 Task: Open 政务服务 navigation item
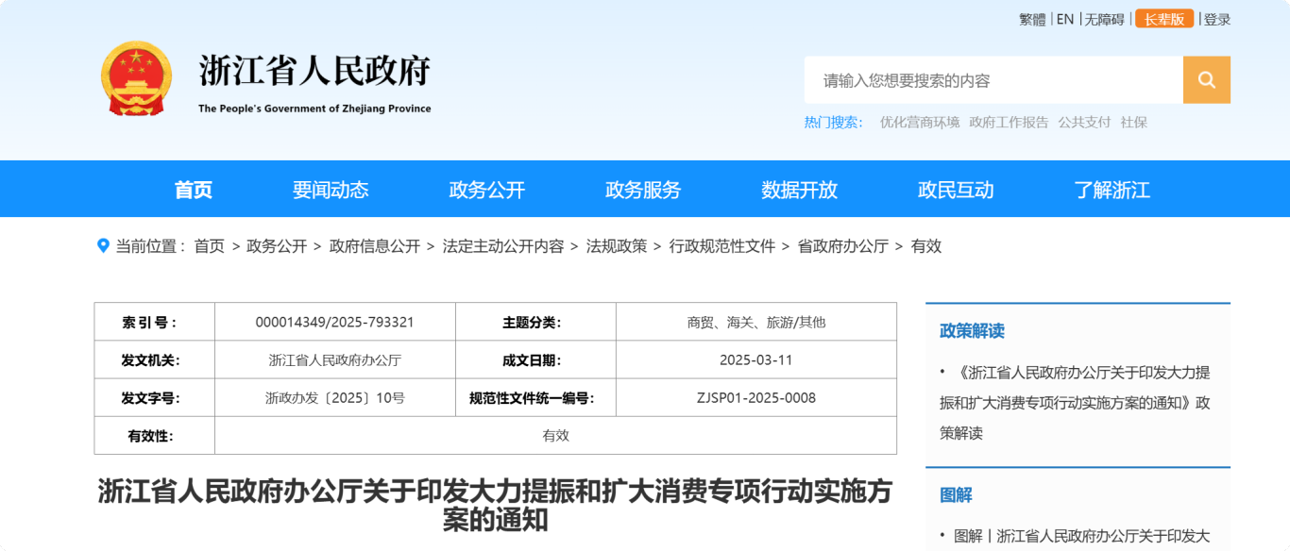[x=643, y=190]
